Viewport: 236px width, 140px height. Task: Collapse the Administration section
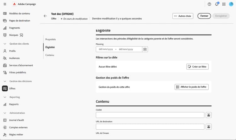point(5,113)
